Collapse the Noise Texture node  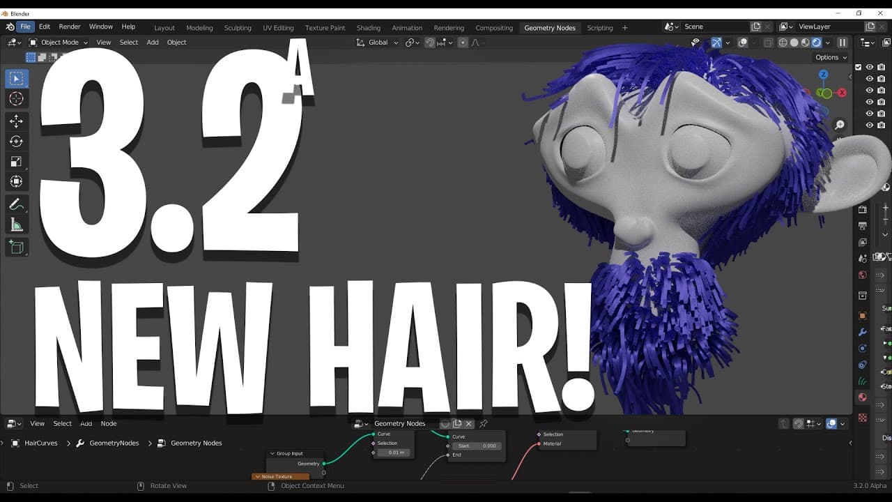click(257, 476)
